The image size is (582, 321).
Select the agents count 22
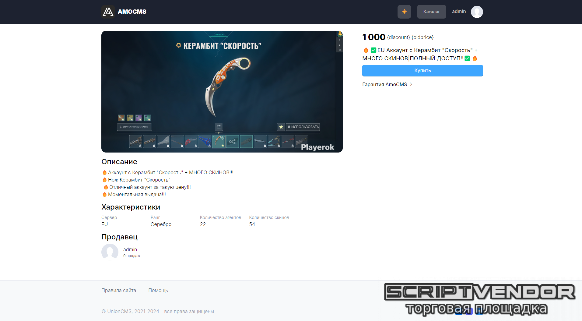point(203,224)
